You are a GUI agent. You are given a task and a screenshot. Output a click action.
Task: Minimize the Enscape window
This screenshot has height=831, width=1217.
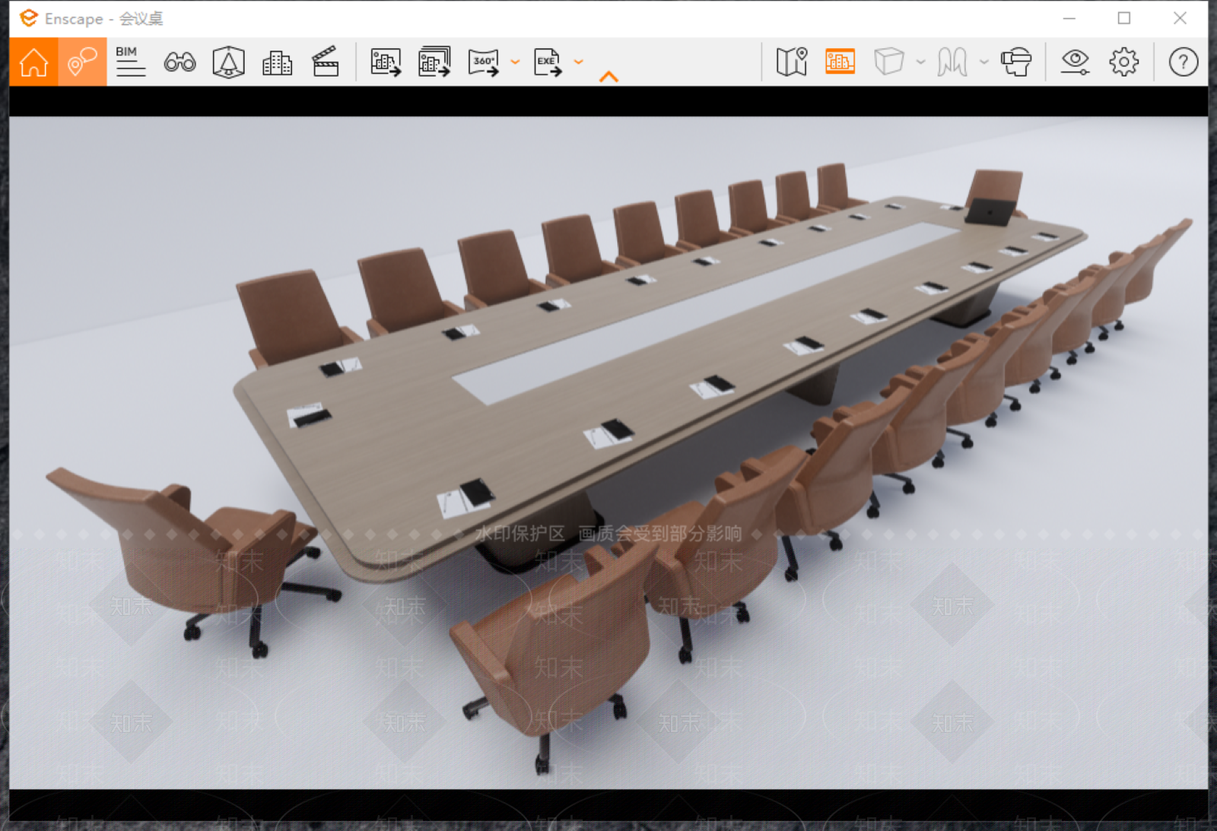point(1069,18)
